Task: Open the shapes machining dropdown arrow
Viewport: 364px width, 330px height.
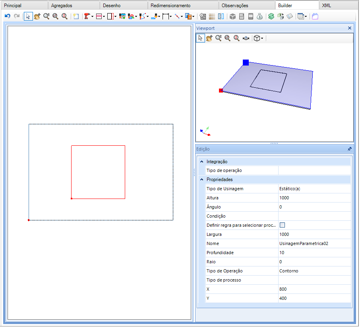Action: (136, 17)
